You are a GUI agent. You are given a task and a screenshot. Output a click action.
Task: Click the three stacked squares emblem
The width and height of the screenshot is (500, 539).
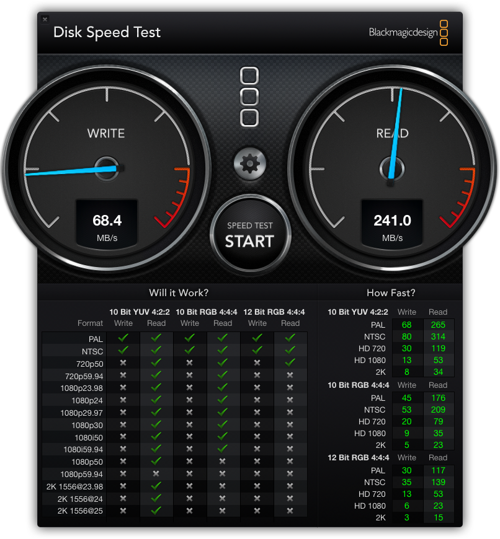pyautogui.click(x=249, y=97)
